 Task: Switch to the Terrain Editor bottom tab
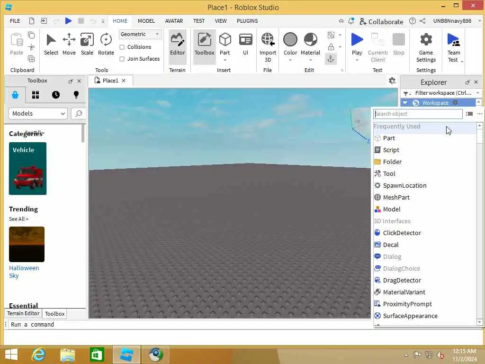23,313
